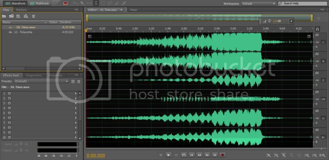This screenshot has width=329, height=160.
Task: Toggle power for effect slot 2
Action: click(9, 98)
